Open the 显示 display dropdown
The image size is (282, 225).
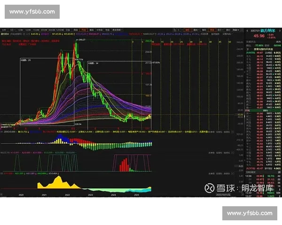point(220,30)
